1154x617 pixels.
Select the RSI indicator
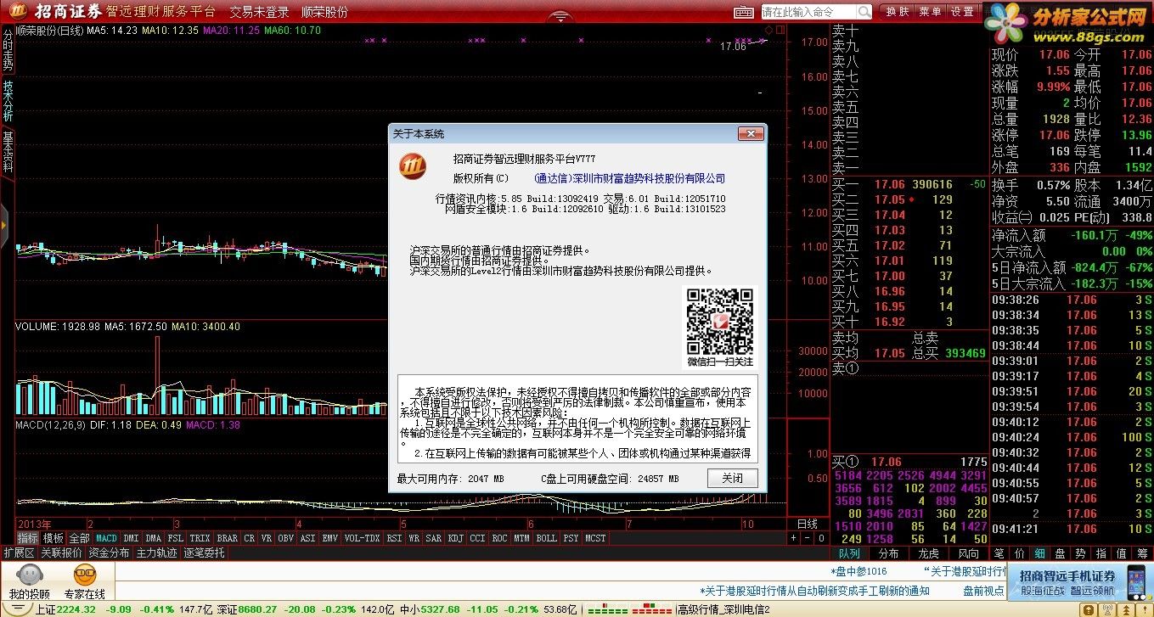pos(394,538)
